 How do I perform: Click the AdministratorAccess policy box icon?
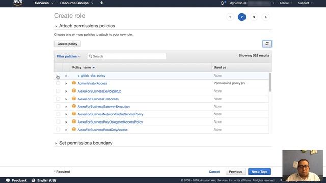(x=74, y=83)
